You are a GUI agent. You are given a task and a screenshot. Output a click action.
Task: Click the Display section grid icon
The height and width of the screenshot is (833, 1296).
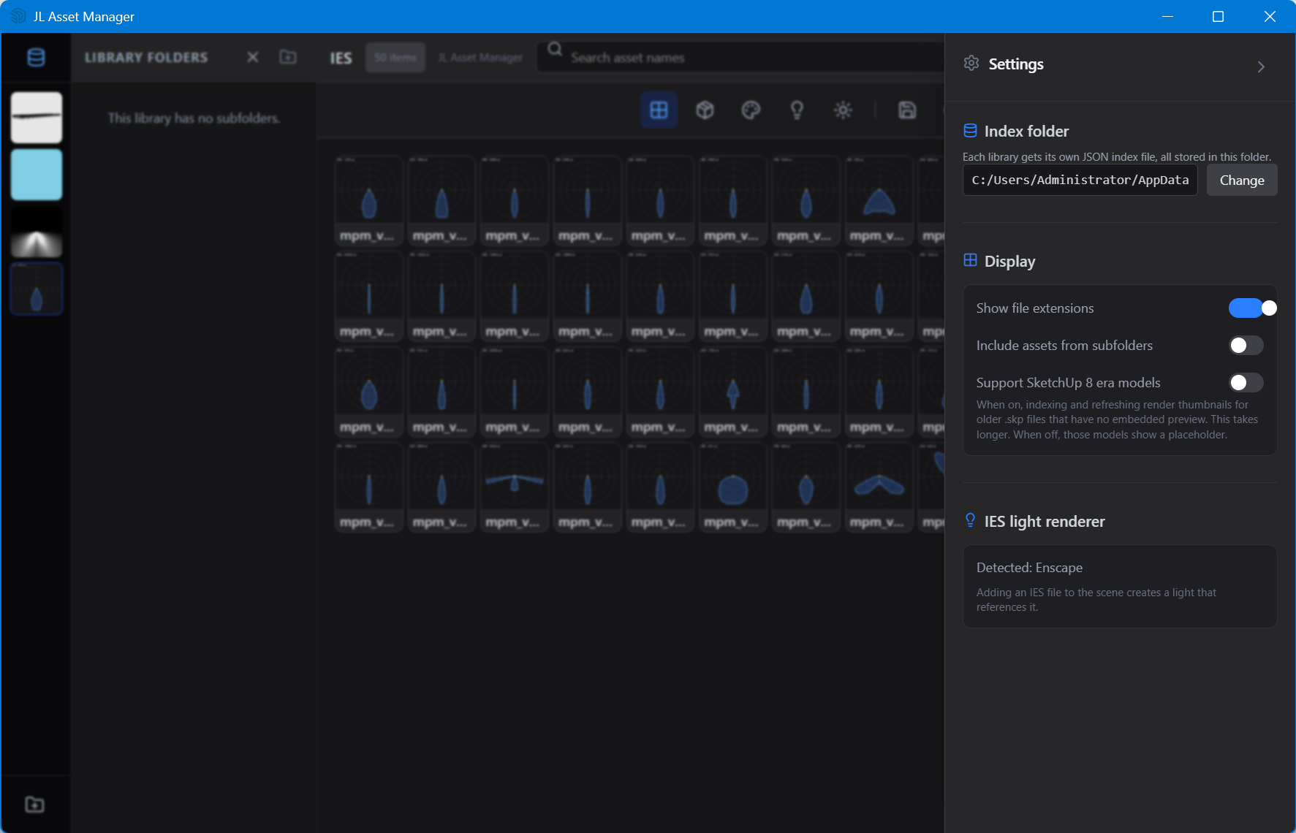970,260
